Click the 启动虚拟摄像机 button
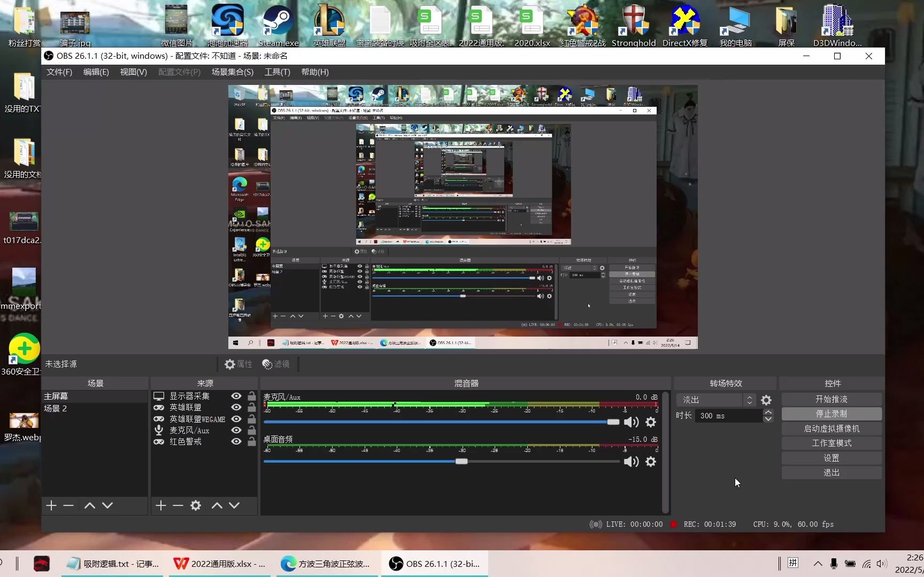The height and width of the screenshot is (577, 924). click(x=831, y=429)
